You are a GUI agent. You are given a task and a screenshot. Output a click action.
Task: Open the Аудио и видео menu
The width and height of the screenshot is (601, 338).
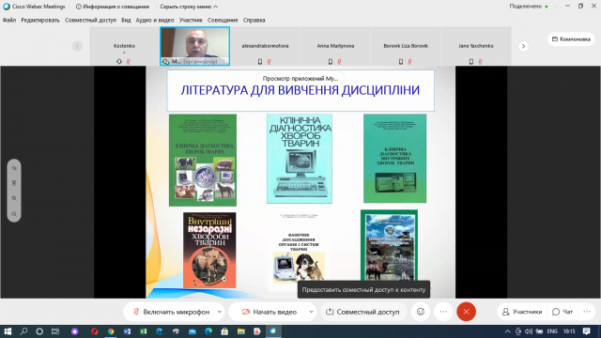click(154, 20)
